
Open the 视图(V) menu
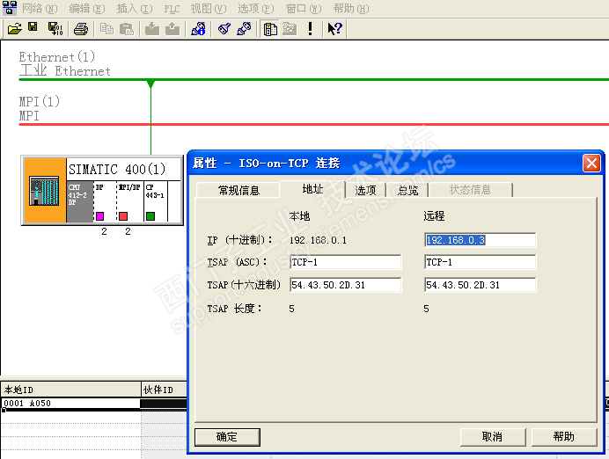[x=209, y=8]
